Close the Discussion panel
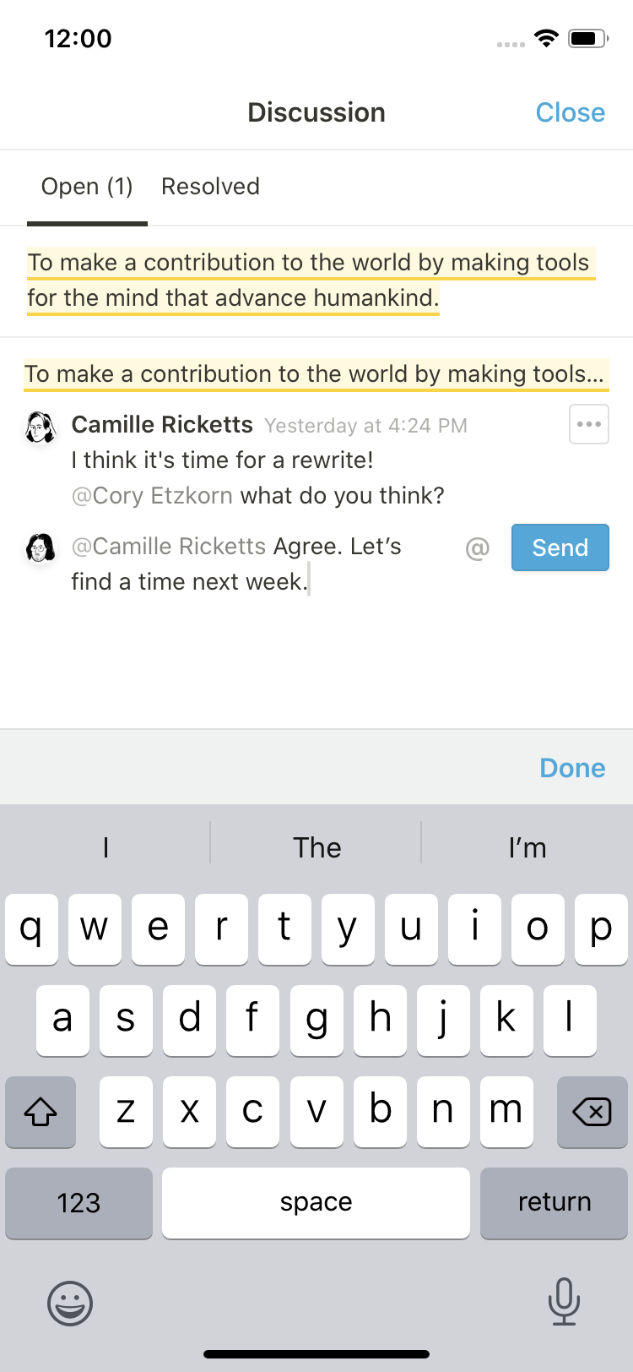633x1372 pixels. (570, 112)
